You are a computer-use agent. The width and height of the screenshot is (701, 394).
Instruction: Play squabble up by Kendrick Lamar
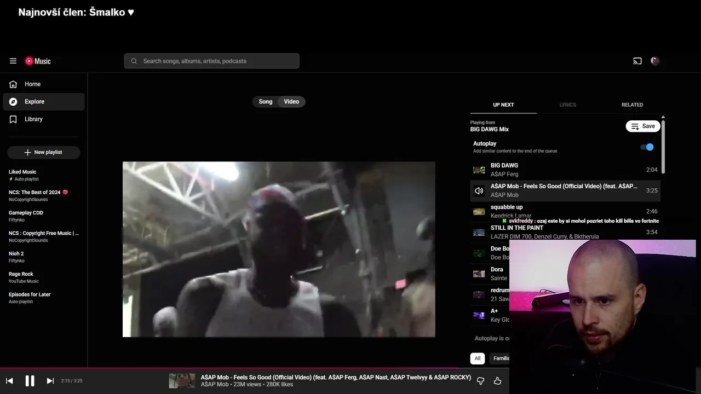pyautogui.click(x=565, y=211)
